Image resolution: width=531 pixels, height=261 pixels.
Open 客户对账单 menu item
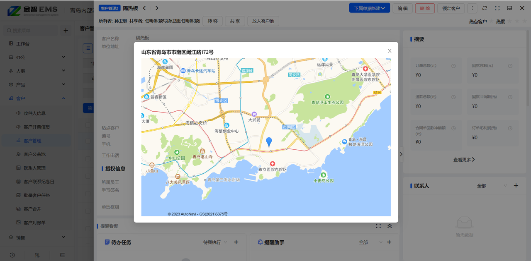tap(34, 223)
